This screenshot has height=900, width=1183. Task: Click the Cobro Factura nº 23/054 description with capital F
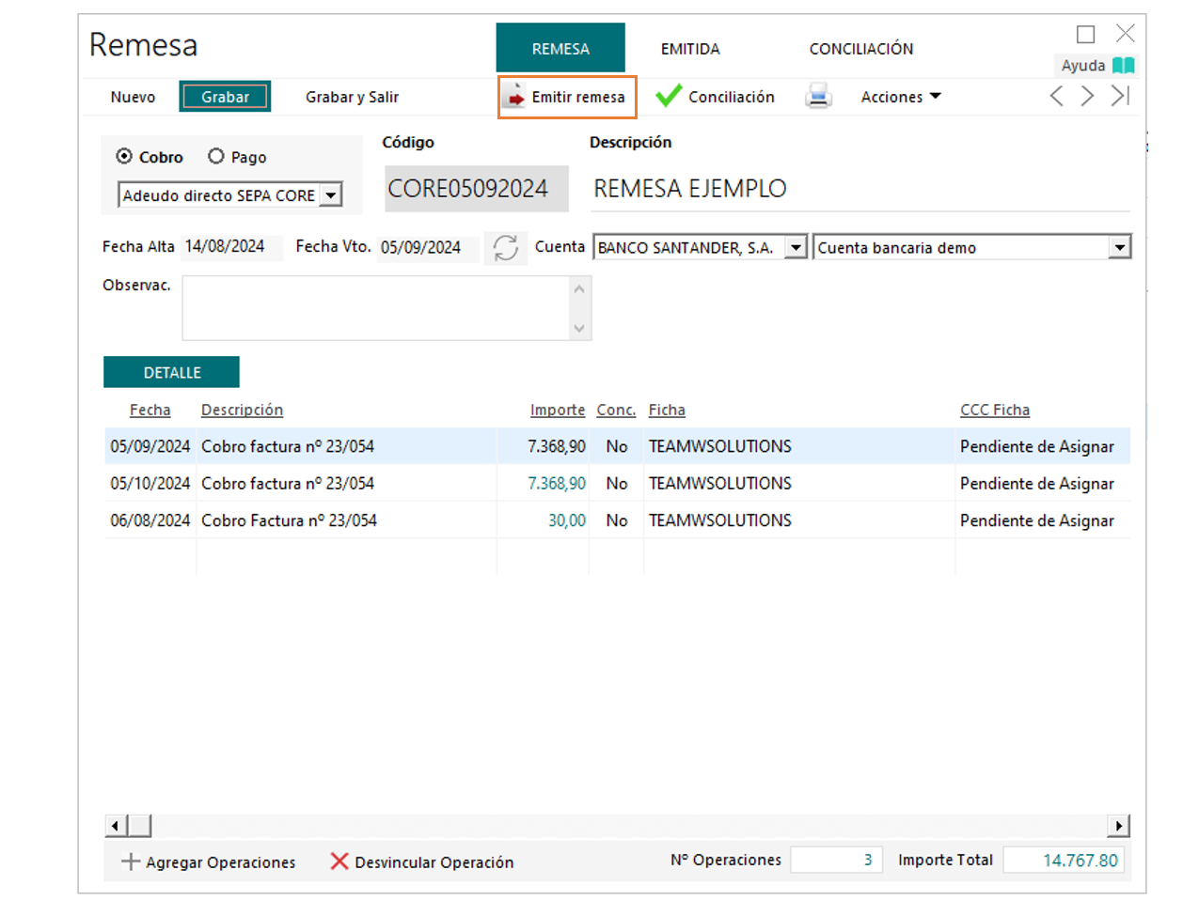click(x=289, y=520)
